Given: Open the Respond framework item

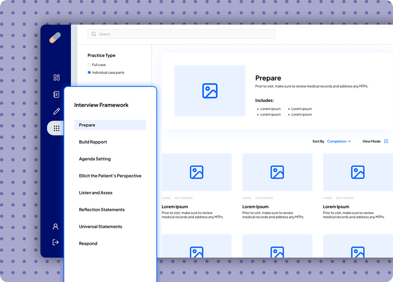Looking at the screenshot, I should (88, 243).
